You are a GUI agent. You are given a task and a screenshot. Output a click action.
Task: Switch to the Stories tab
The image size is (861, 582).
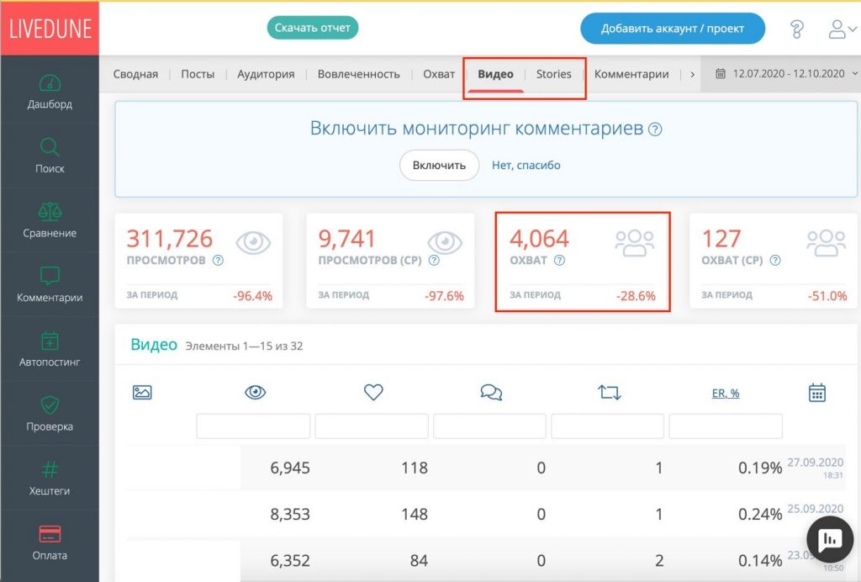(553, 73)
